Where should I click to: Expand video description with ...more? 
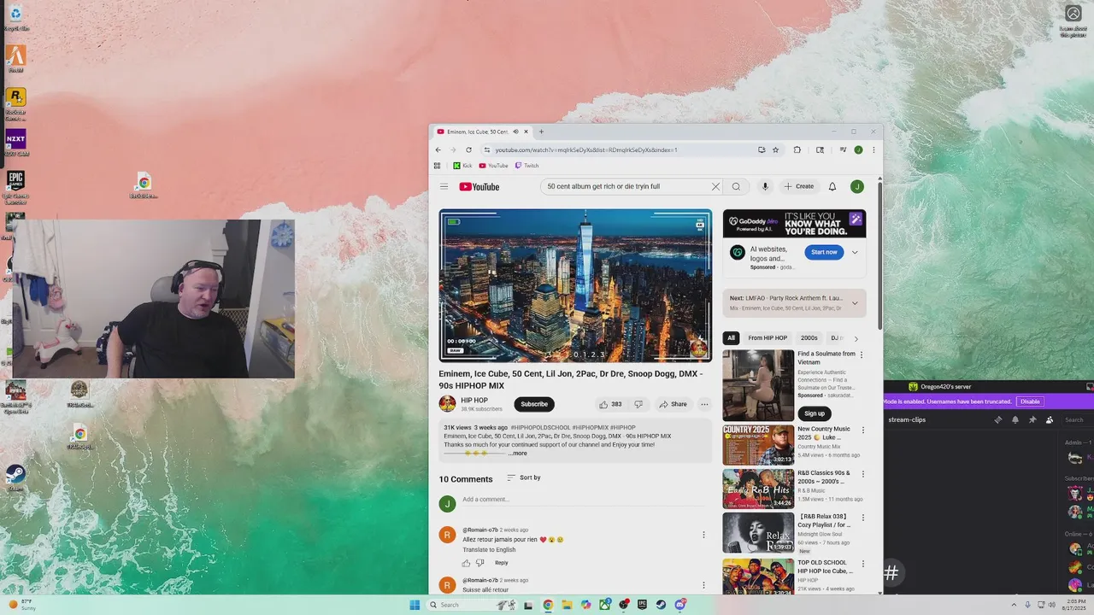click(518, 454)
